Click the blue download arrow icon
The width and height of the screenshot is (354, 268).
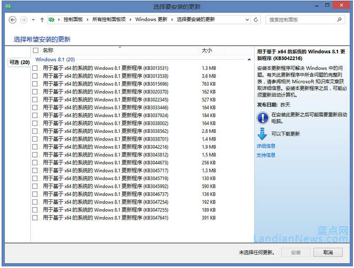coord(262,134)
